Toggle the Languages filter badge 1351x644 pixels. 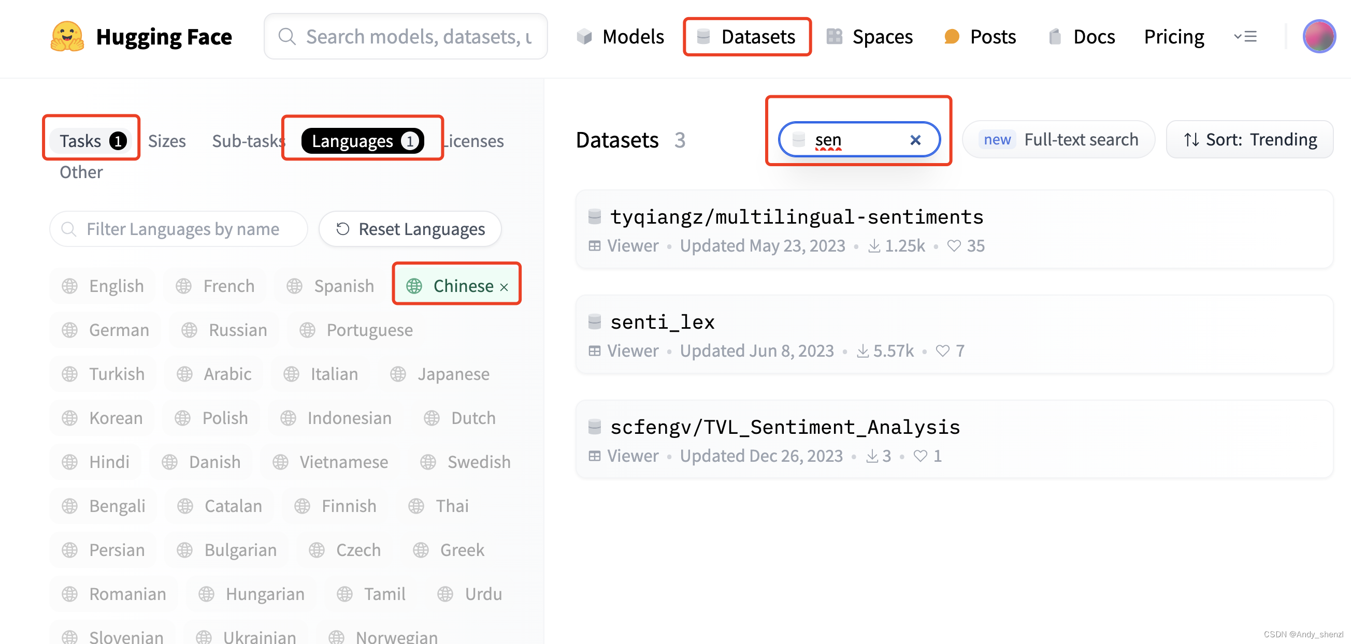pos(363,139)
